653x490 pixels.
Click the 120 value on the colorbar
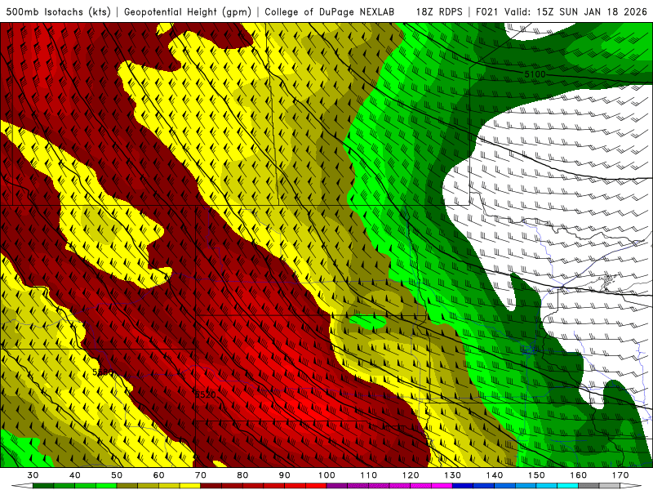(411, 475)
